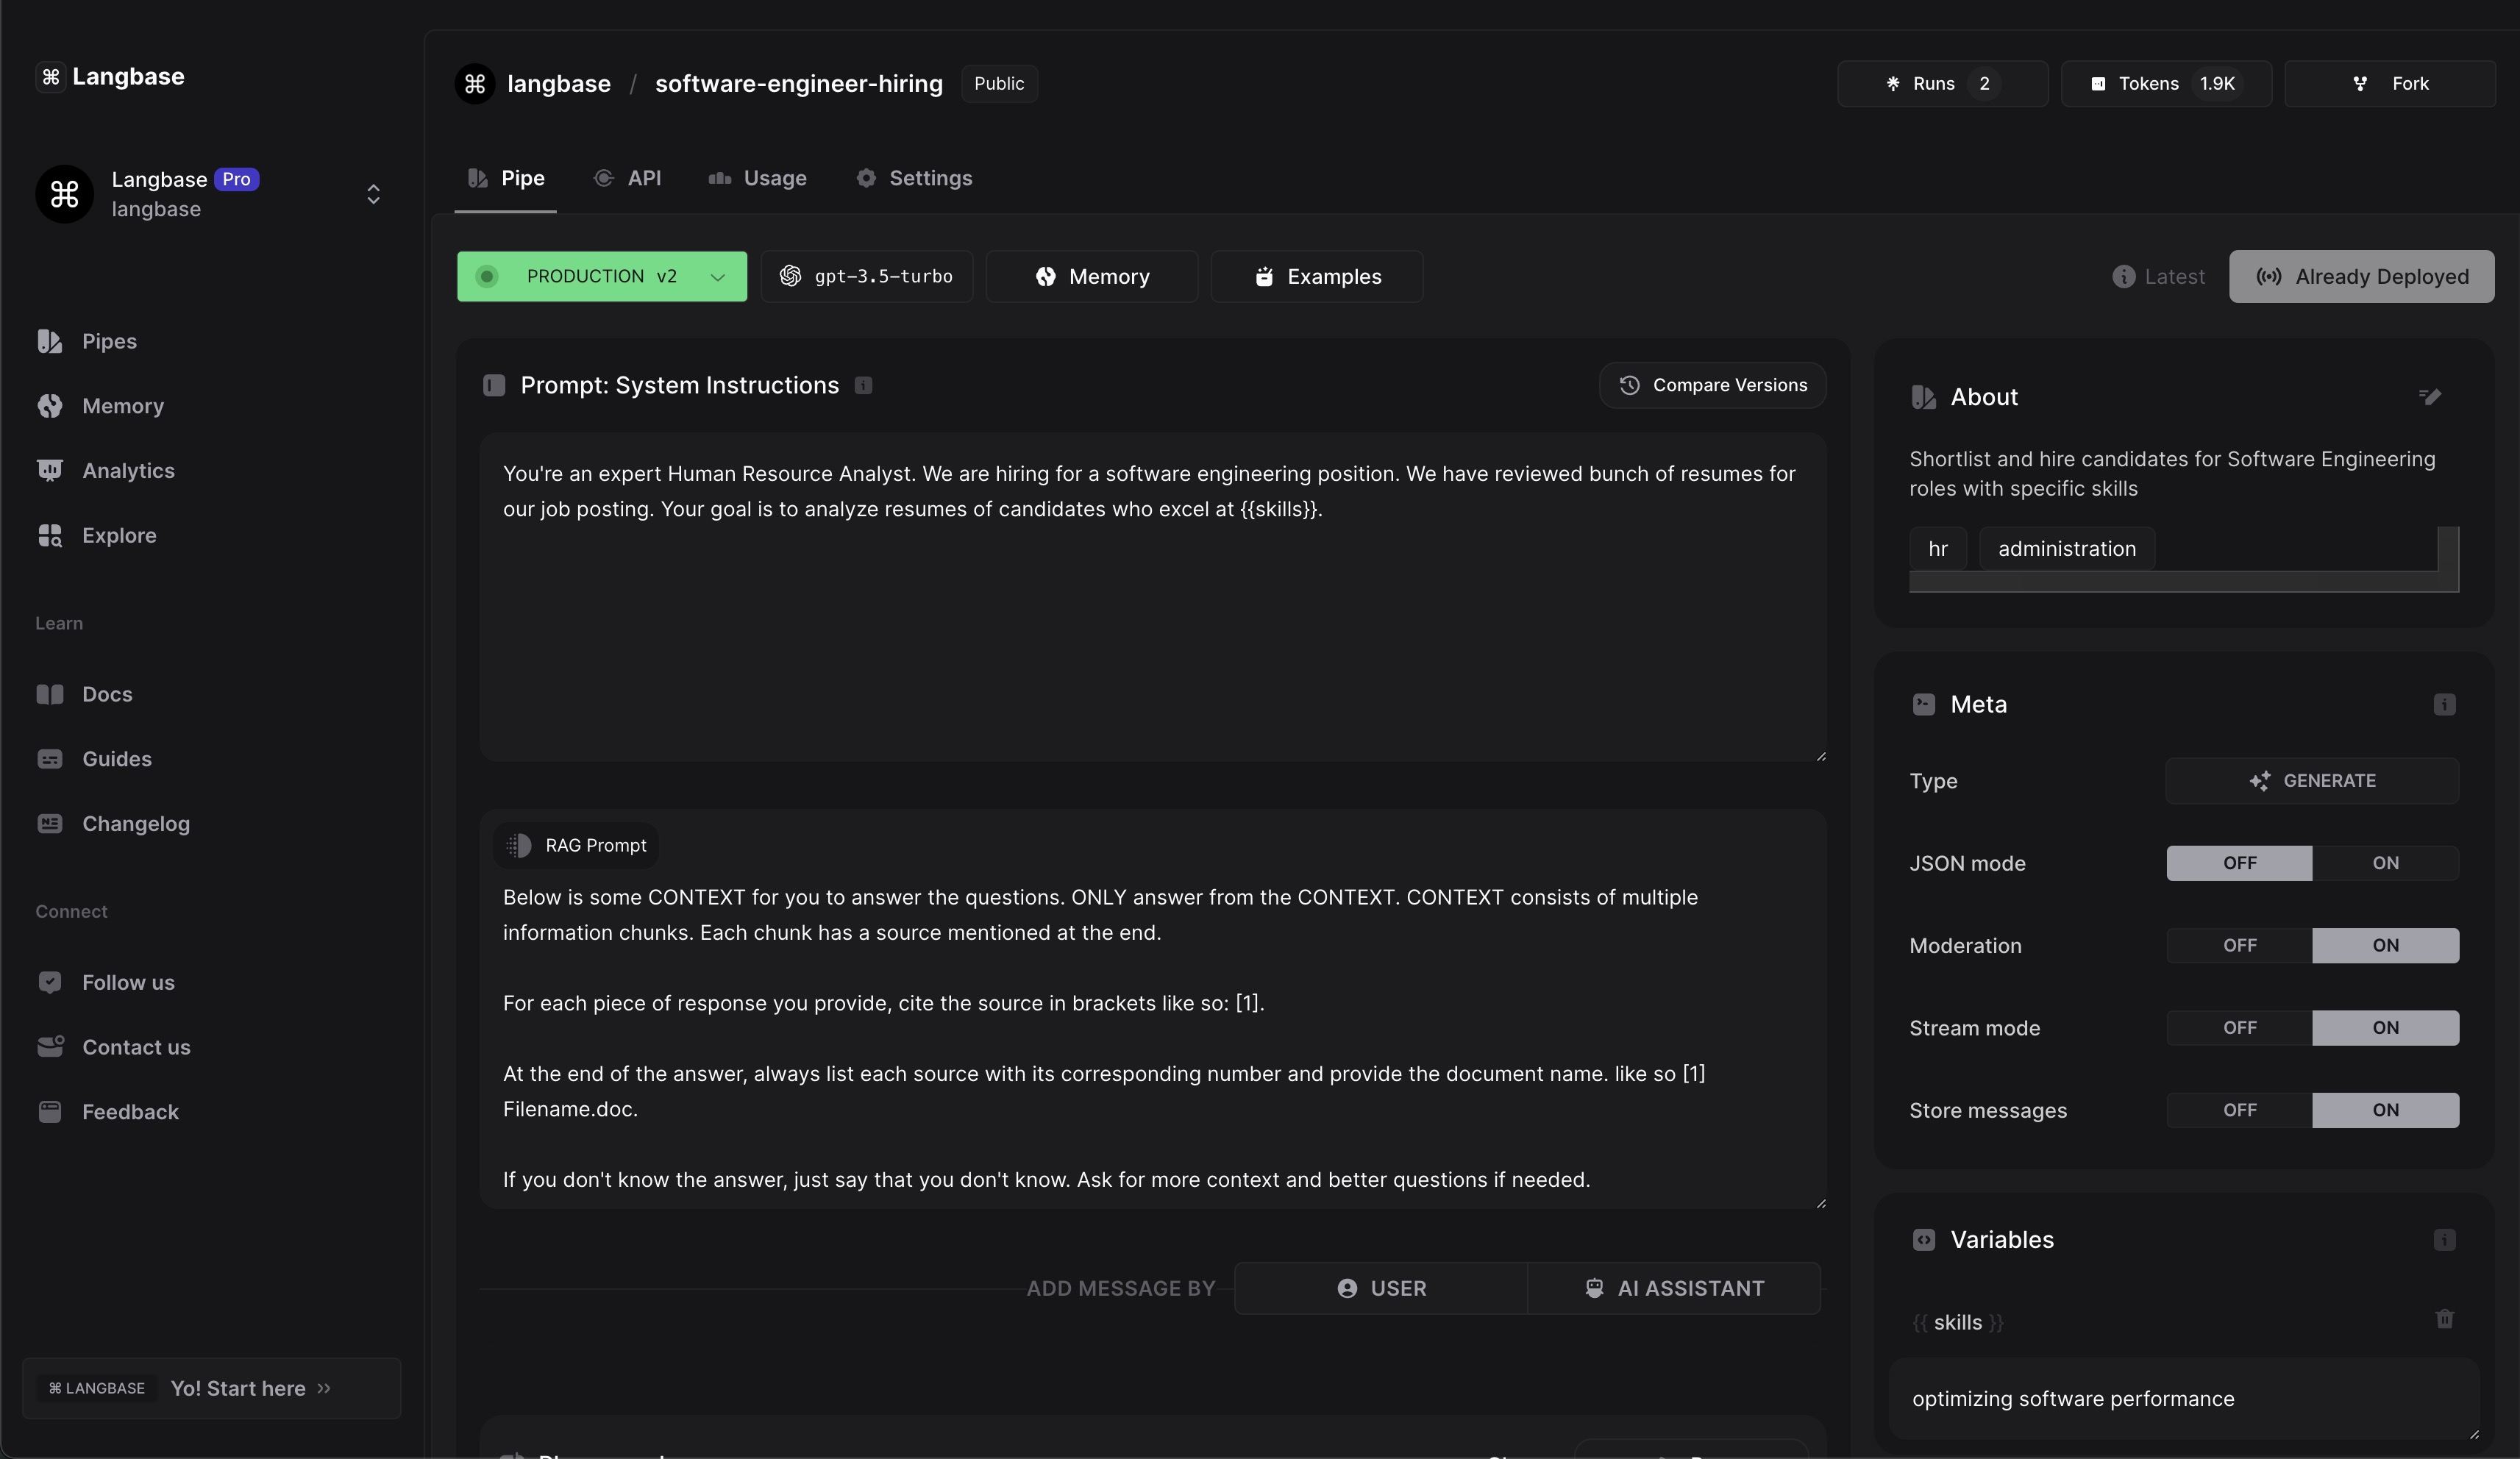Turn JSON mode ON
Viewport: 2520px width, 1459px height.
tap(2385, 863)
